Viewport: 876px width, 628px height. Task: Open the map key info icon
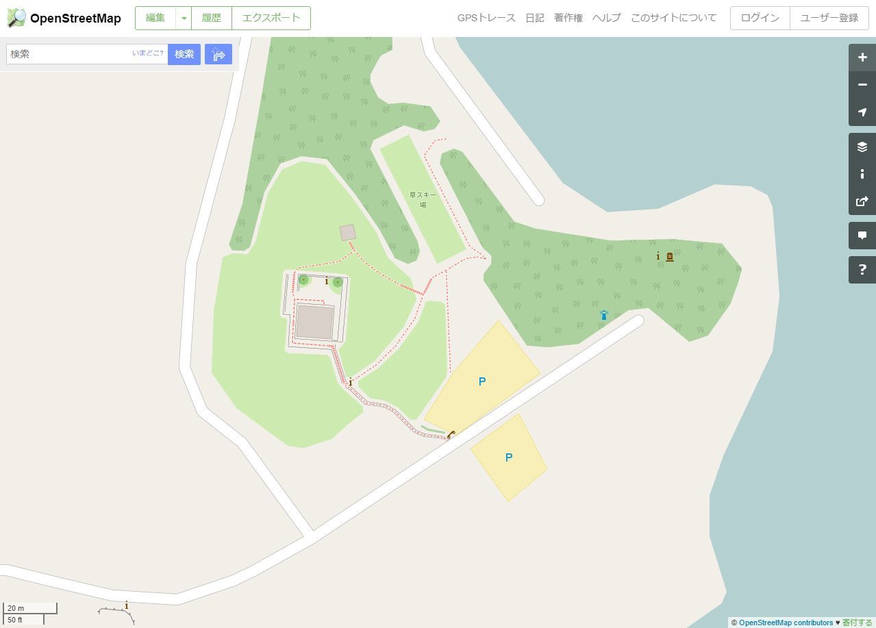click(862, 174)
